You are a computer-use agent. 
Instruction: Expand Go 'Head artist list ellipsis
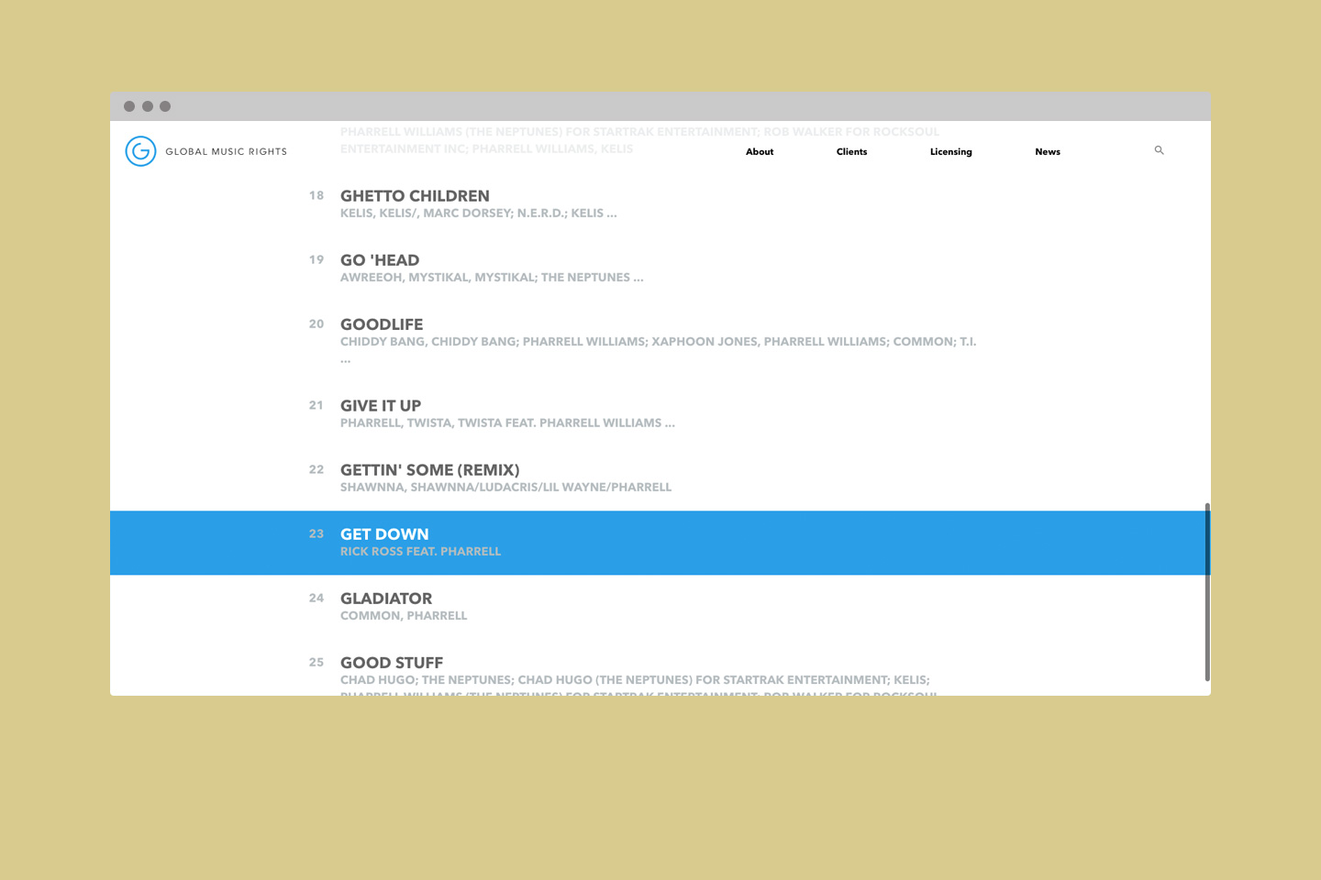pos(638,278)
